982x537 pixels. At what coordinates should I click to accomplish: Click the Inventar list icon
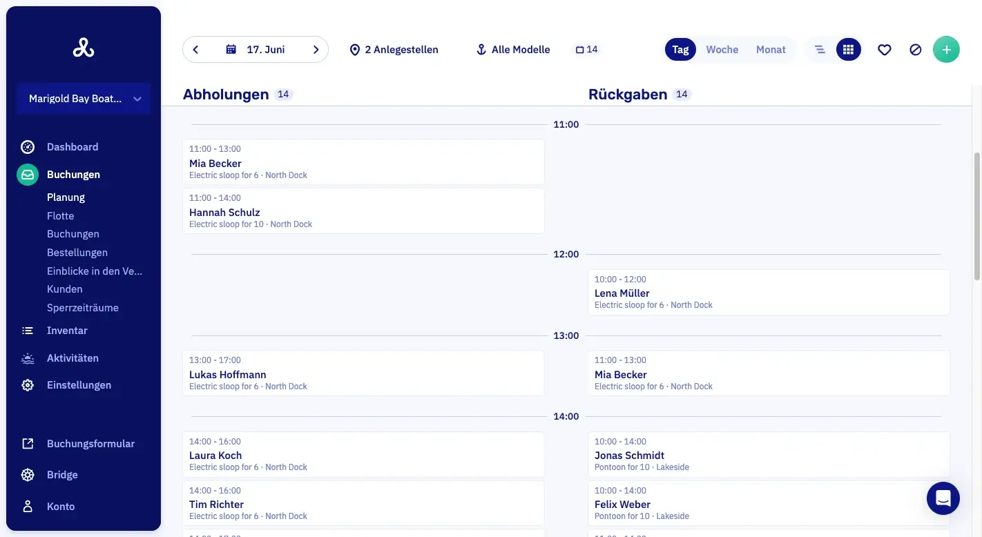point(28,331)
